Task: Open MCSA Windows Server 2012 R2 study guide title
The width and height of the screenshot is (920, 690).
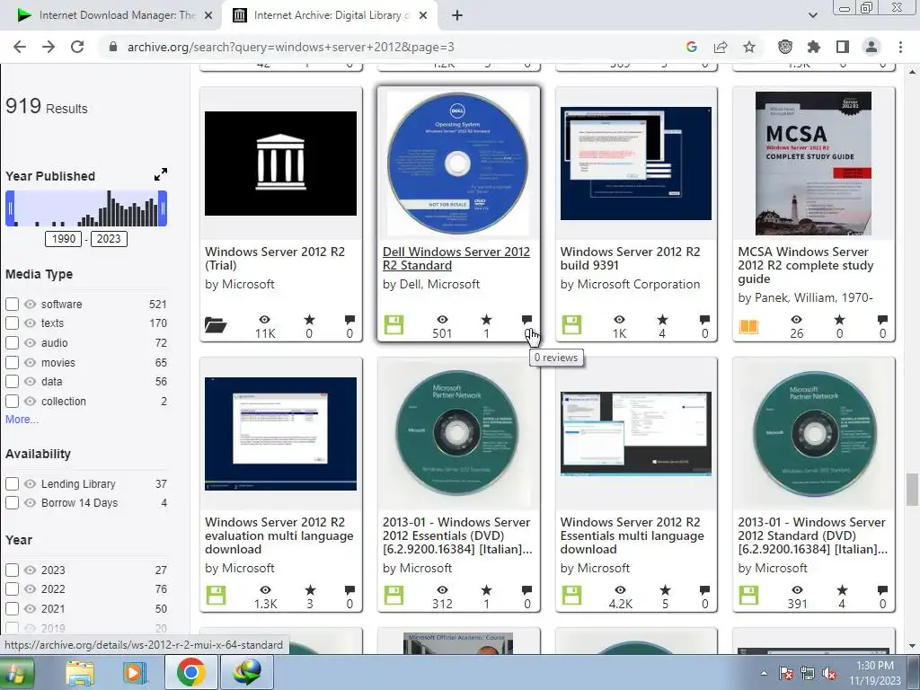Action: 806,265
